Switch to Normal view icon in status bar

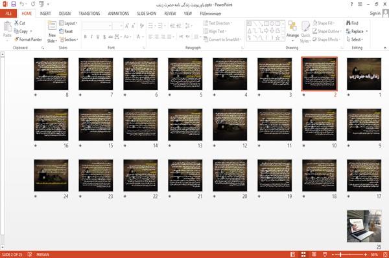pos(293,255)
